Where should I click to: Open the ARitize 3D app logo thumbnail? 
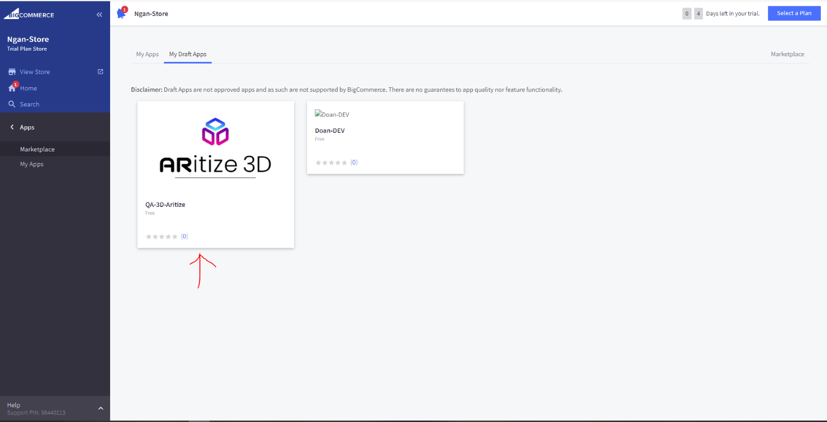(x=216, y=148)
